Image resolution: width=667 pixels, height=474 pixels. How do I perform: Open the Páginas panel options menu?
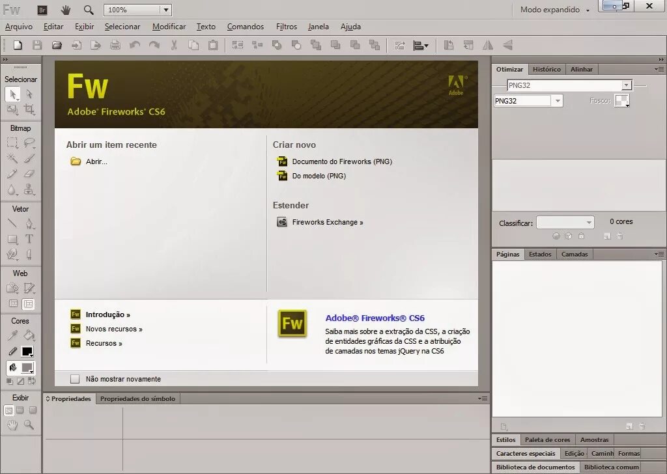tap(659, 254)
